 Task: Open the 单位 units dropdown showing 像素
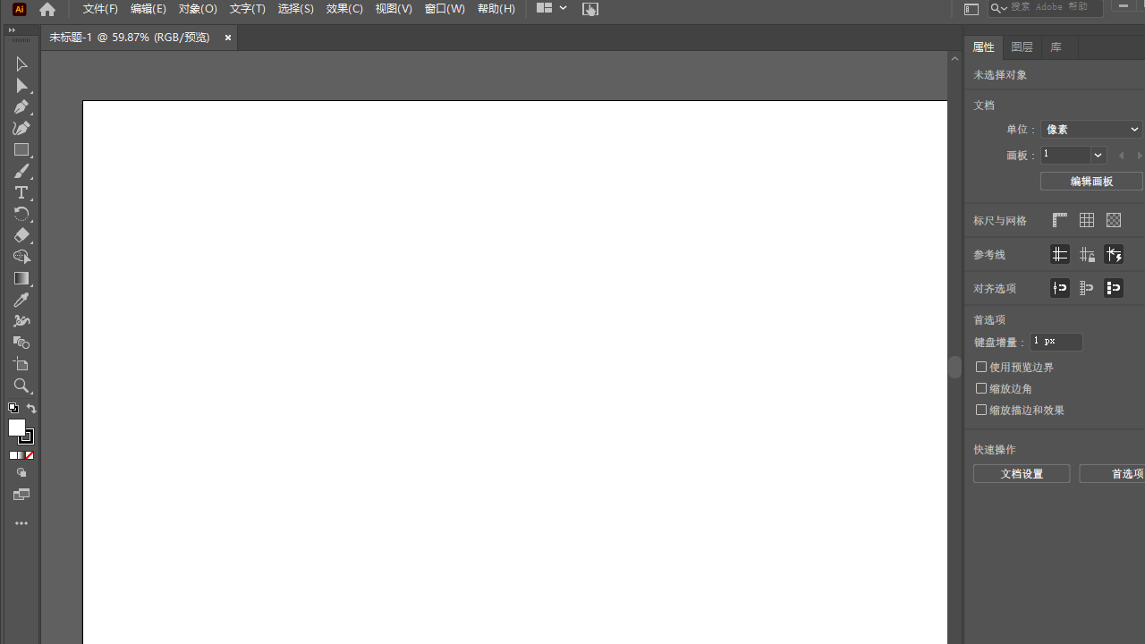pos(1090,129)
